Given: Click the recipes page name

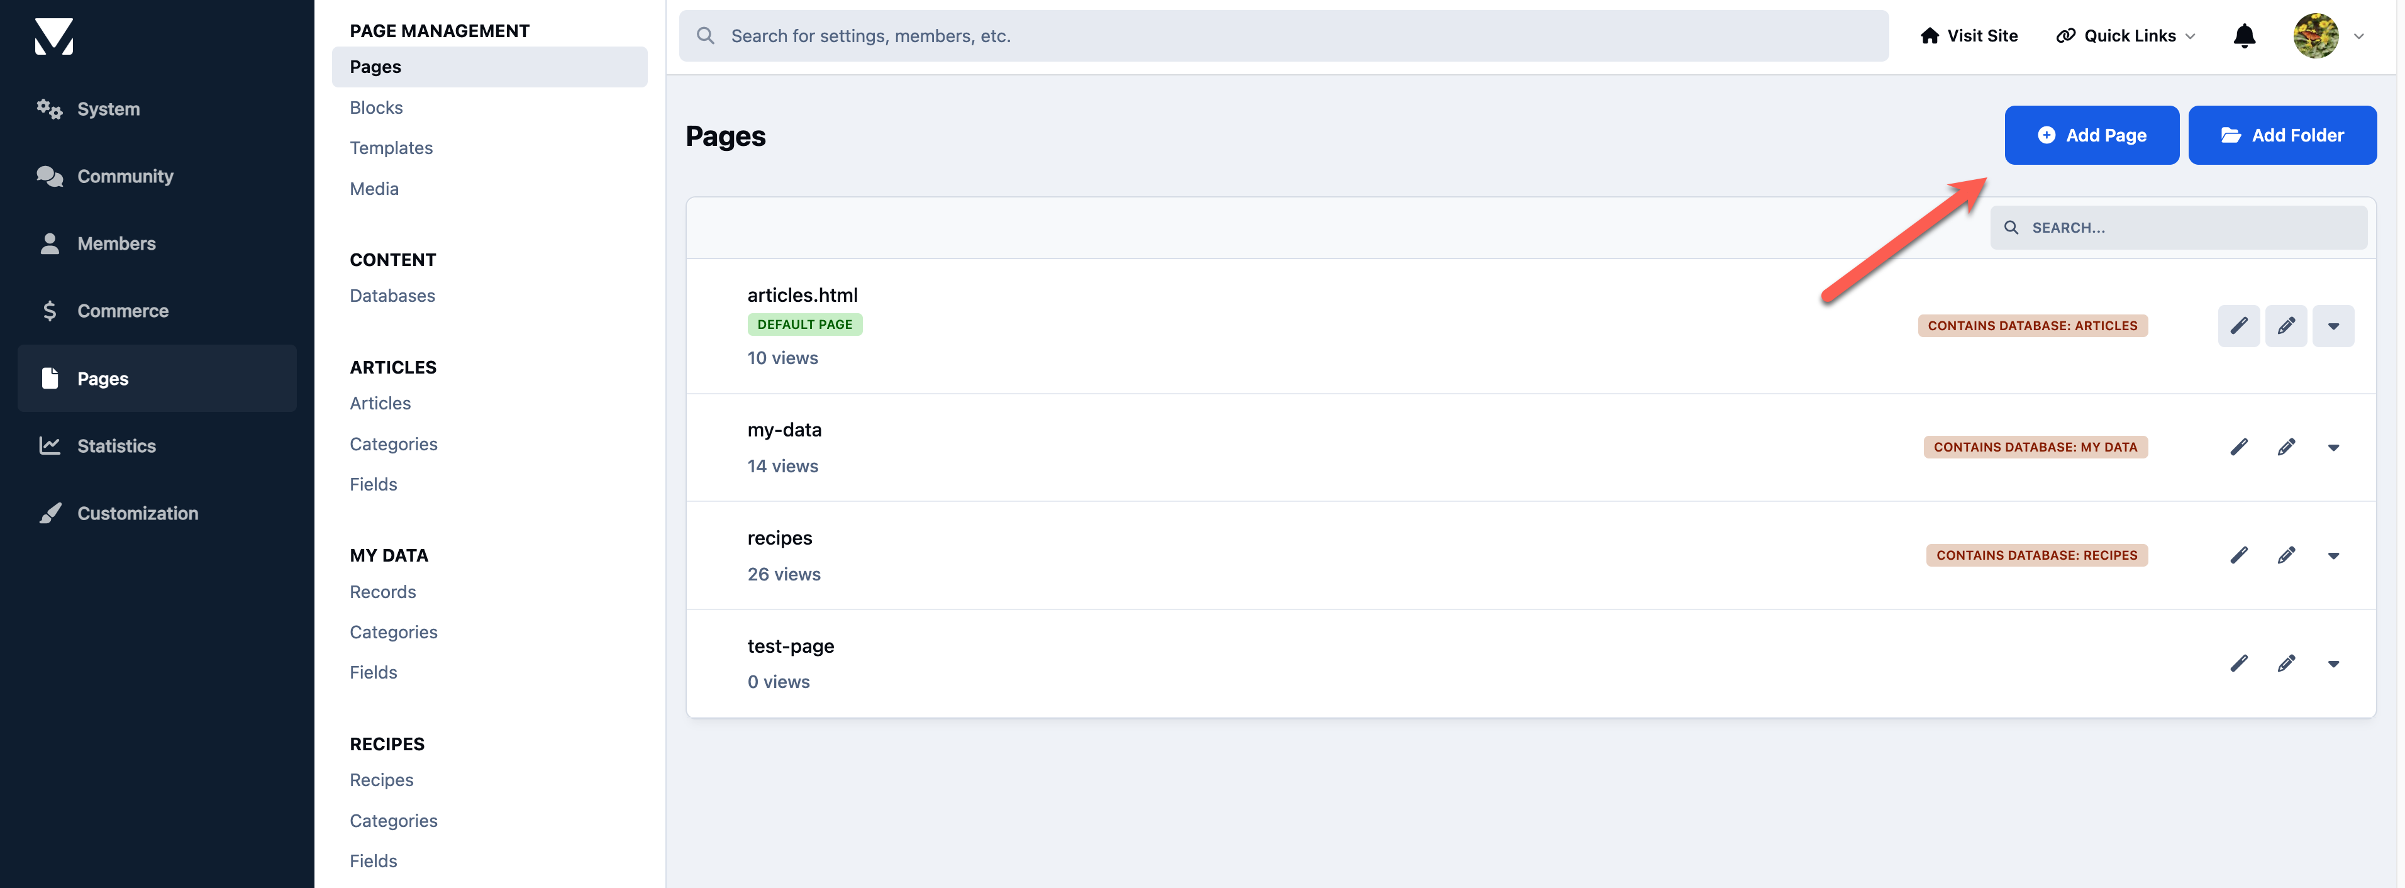Looking at the screenshot, I should coord(780,538).
